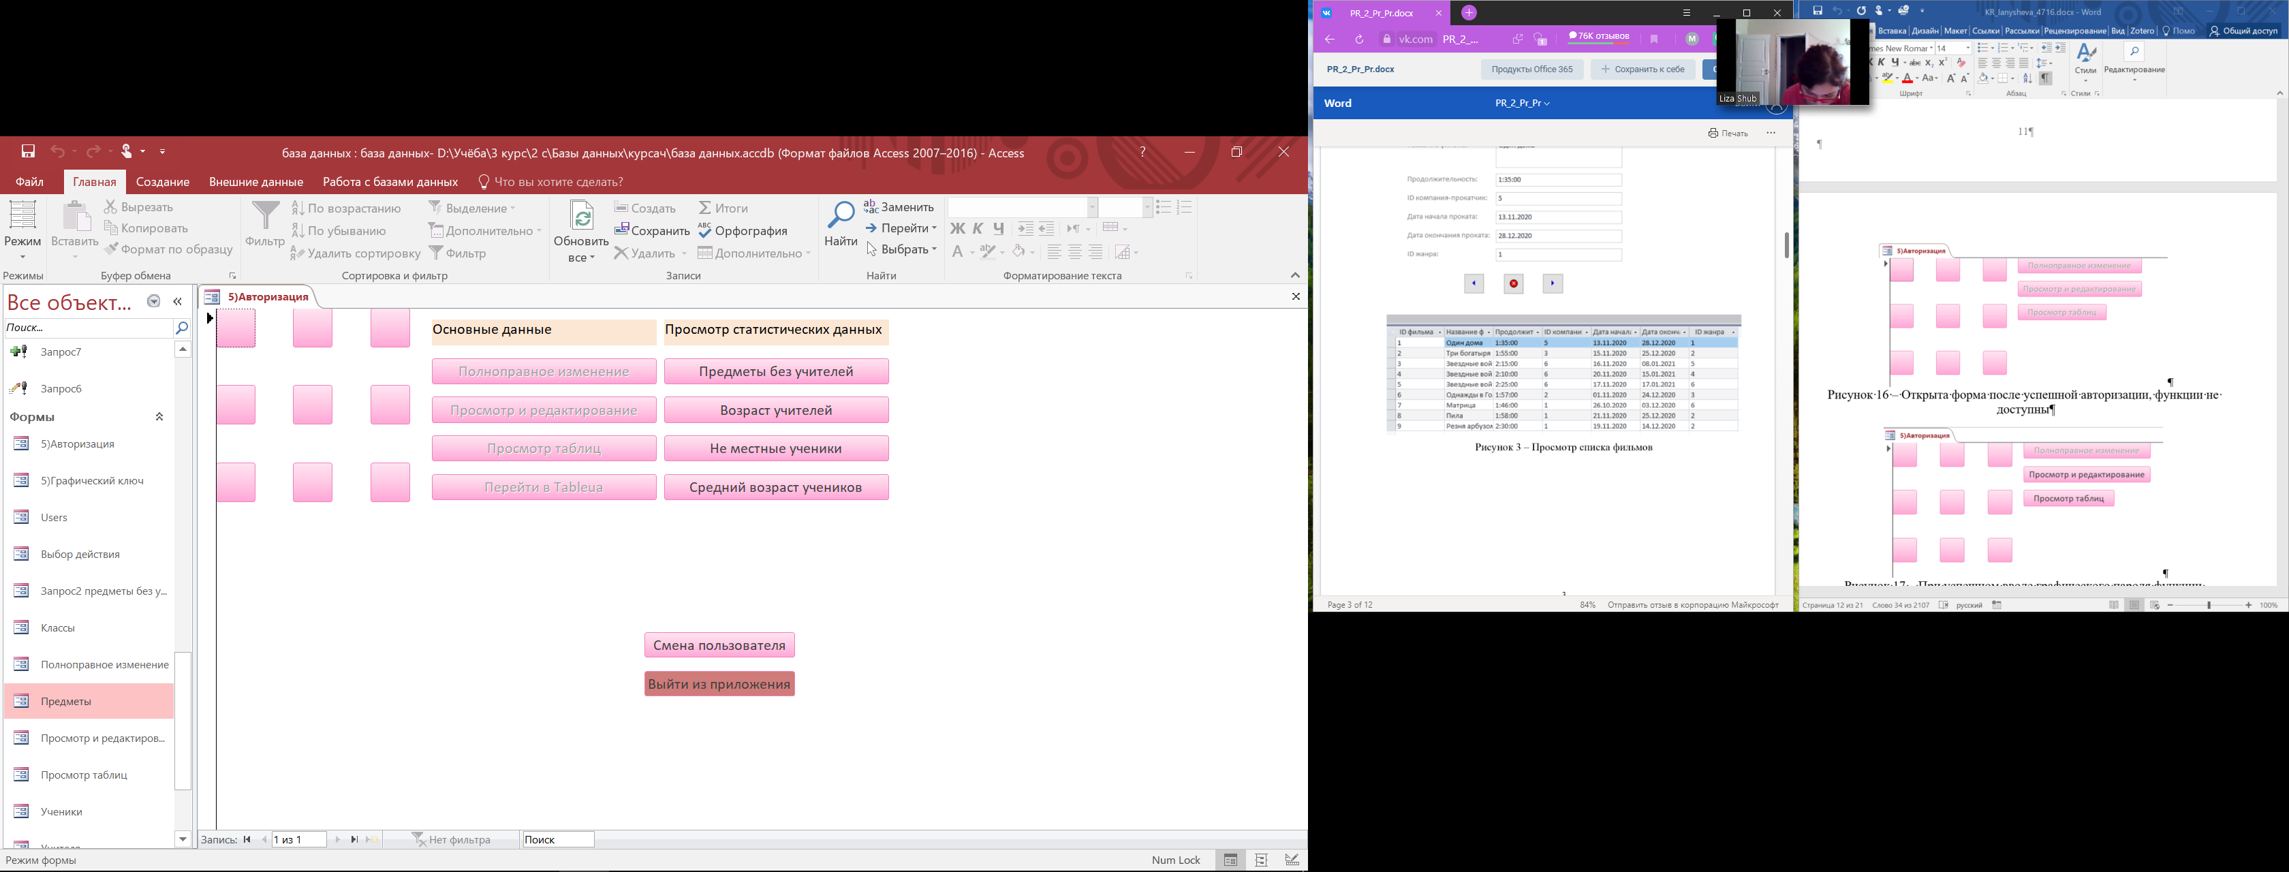Go to first record in record navigator
Screen dimensions: 2289x872
248,839
